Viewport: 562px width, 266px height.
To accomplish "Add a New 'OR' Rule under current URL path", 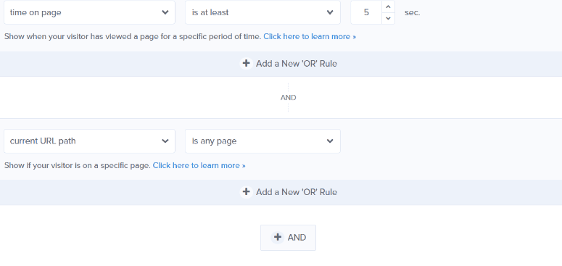I will (288, 192).
